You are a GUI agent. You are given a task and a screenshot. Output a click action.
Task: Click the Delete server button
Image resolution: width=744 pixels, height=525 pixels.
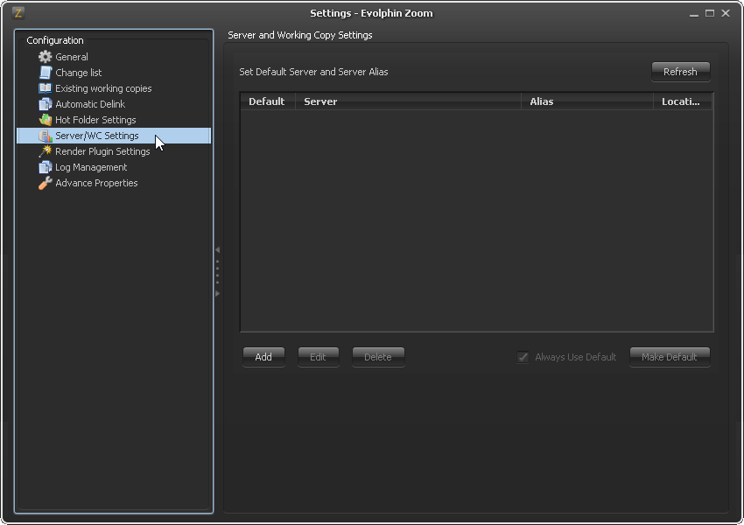[378, 357]
